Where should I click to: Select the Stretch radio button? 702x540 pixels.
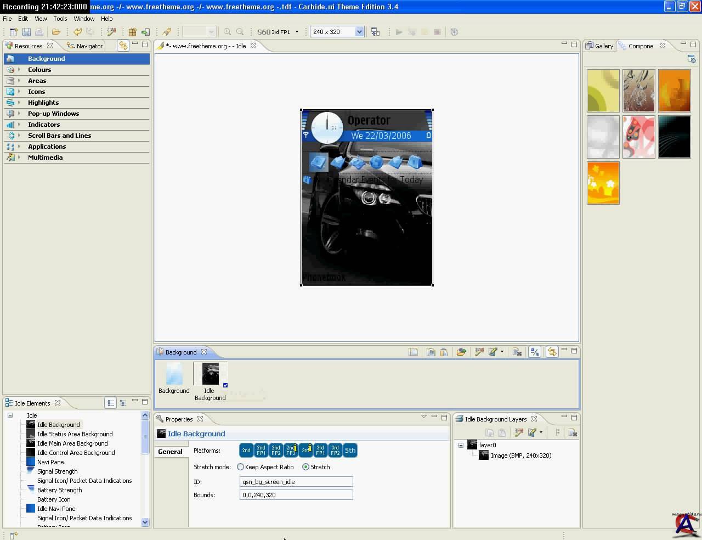point(305,467)
